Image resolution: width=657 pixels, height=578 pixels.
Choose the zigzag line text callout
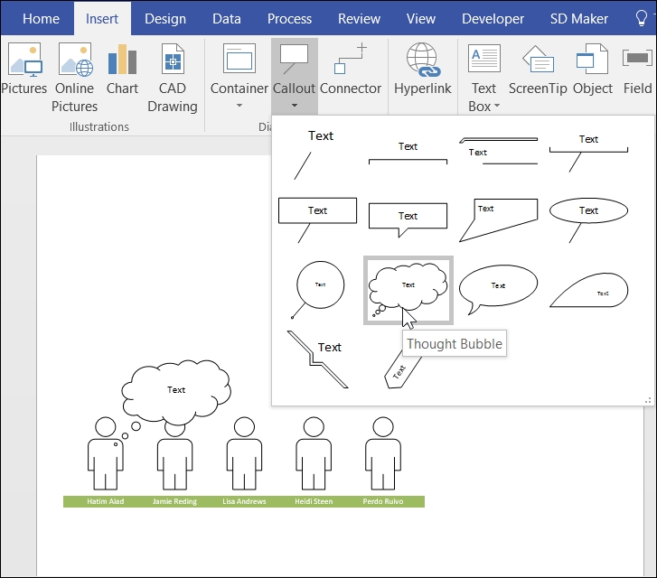coord(317,359)
